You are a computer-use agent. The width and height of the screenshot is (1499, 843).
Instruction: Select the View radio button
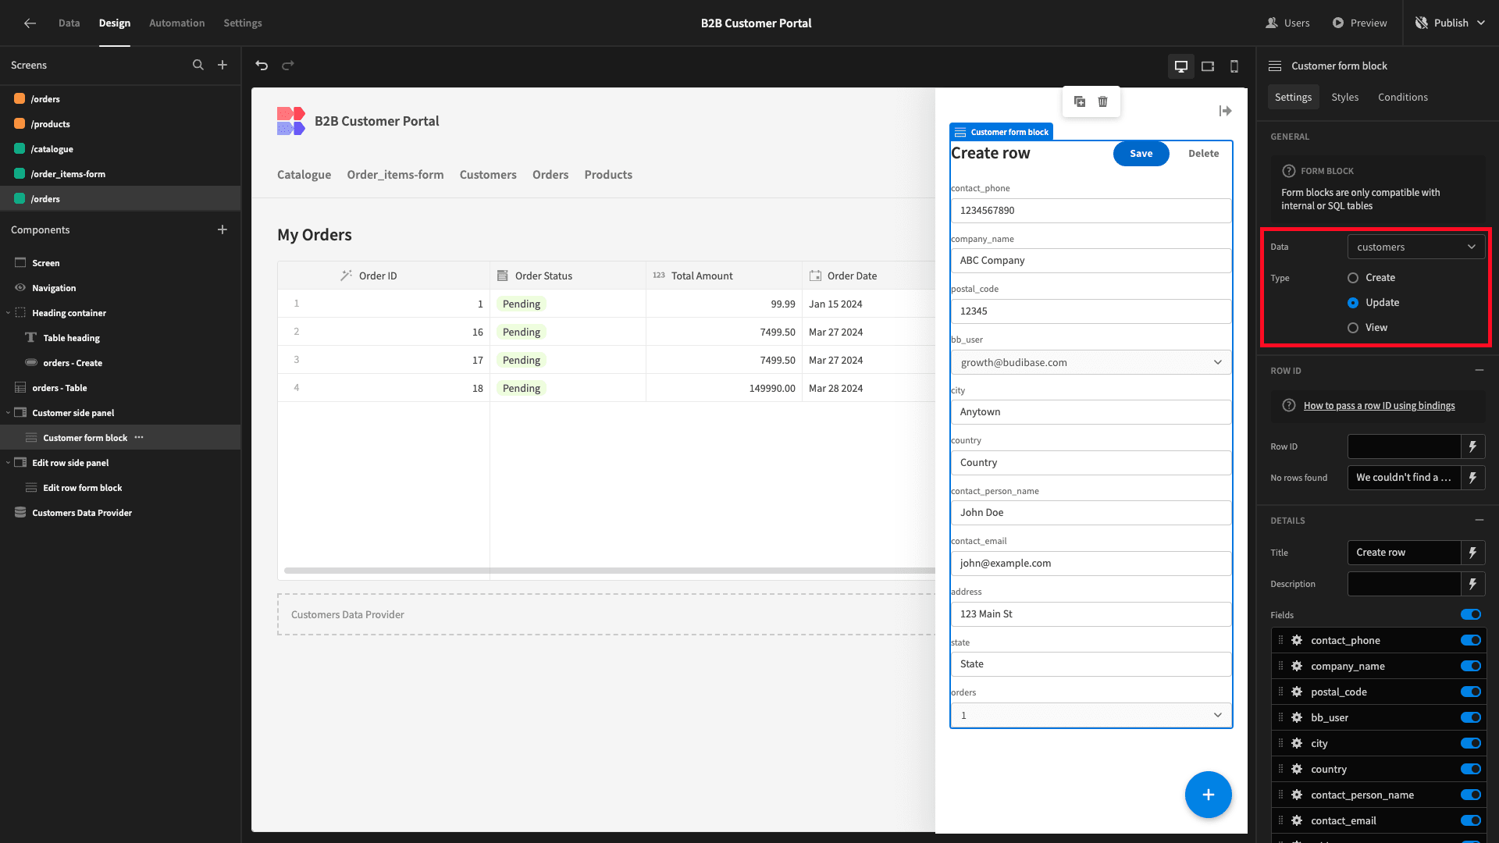click(x=1353, y=327)
